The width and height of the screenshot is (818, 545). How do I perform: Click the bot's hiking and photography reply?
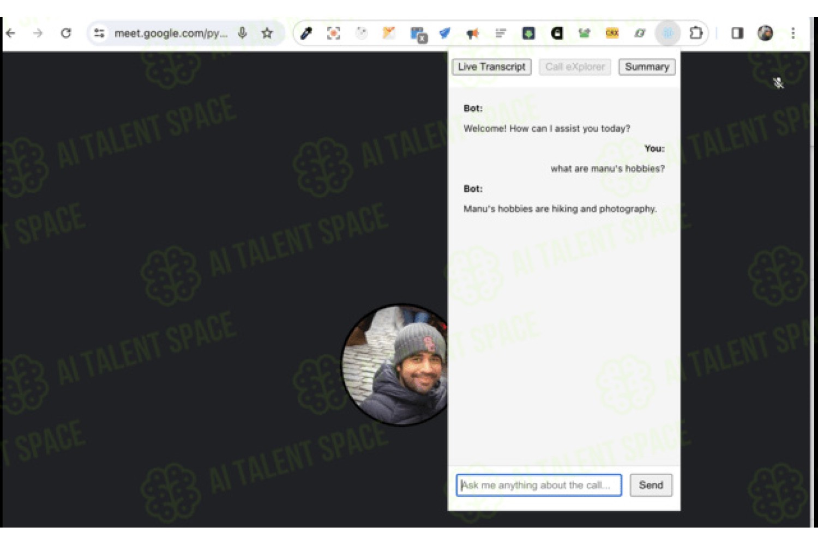[x=560, y=209]
